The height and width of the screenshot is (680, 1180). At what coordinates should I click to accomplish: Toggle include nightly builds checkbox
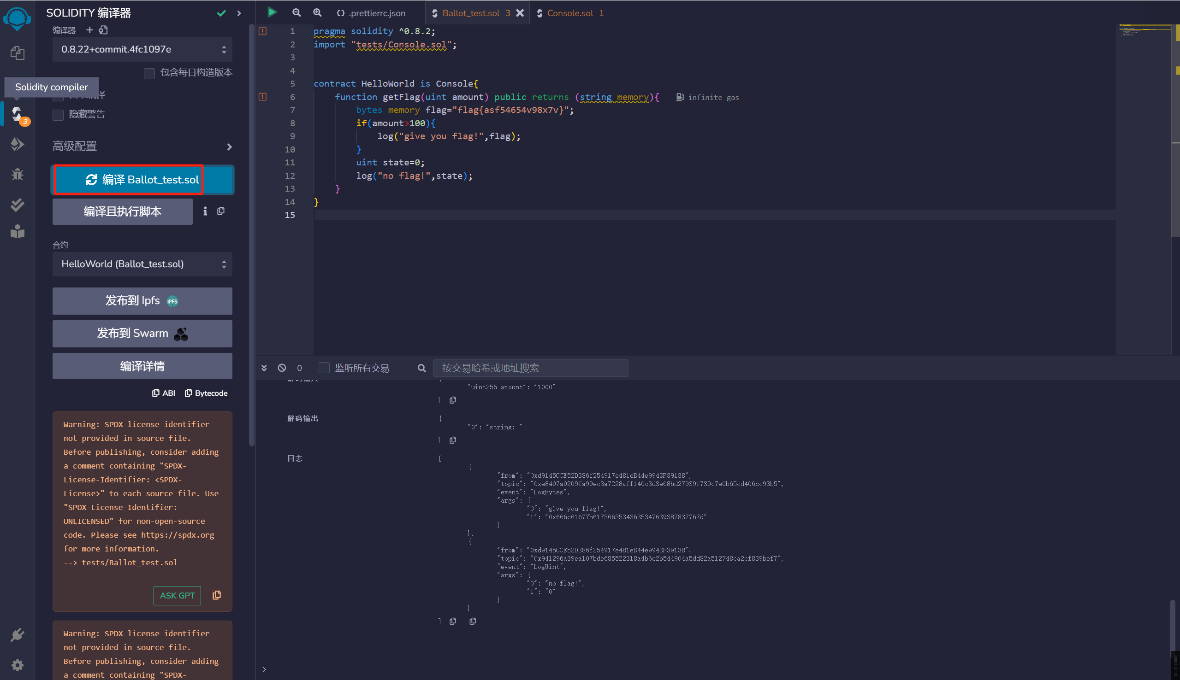(x=149, y=74)
